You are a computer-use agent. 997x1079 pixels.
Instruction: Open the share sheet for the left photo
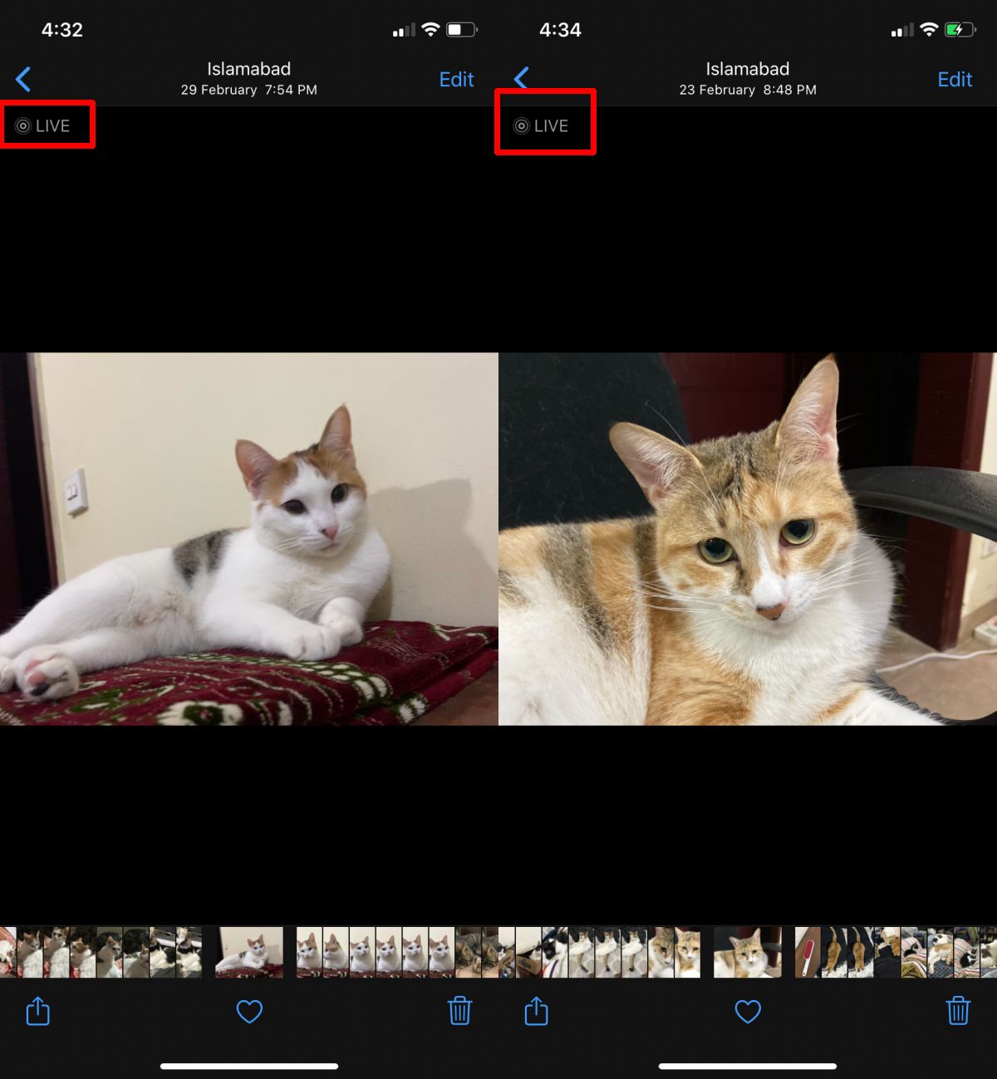38,1011
